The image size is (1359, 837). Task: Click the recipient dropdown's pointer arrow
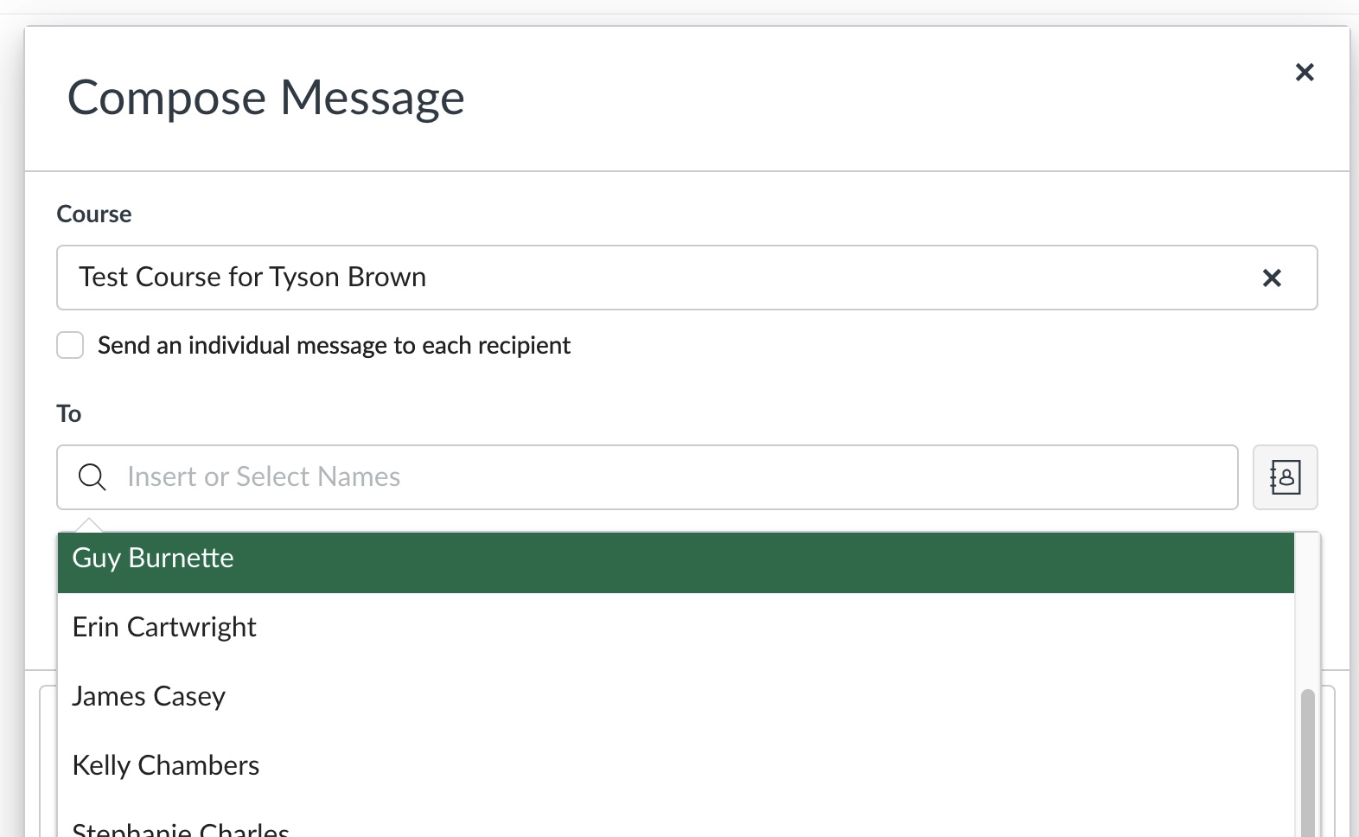point(89,525)
